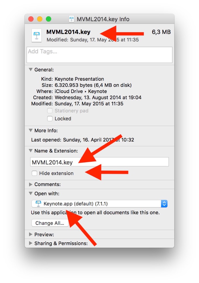
Task: Expand the Preview section
Action: pos(31,235)
